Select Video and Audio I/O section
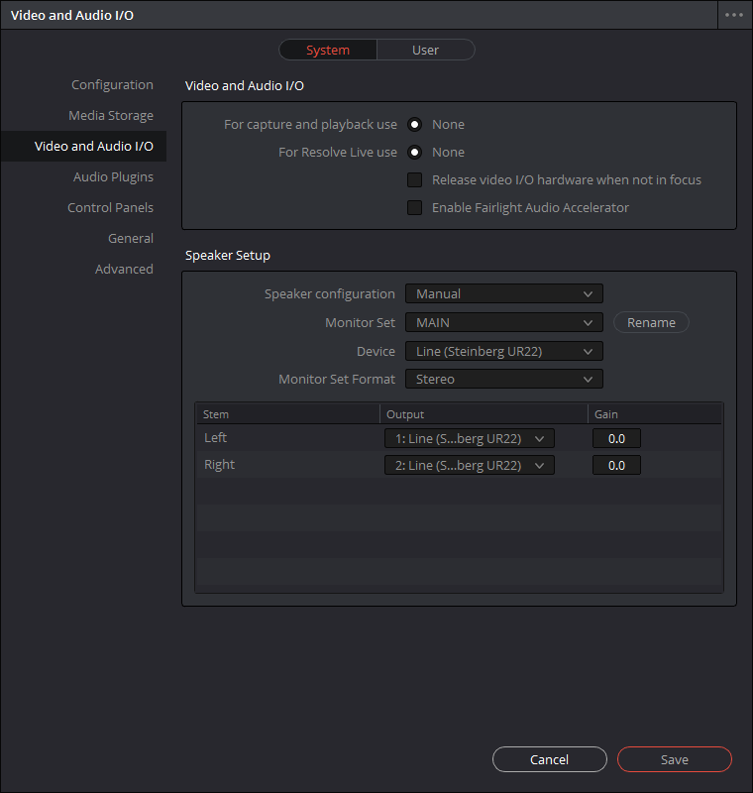Image resolution: width=753 pixels, height=793 pixels. pyautogui.click(x=84, y=146)
